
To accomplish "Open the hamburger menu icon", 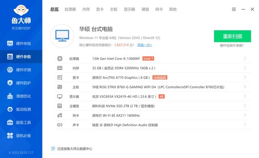I will 234,9.
